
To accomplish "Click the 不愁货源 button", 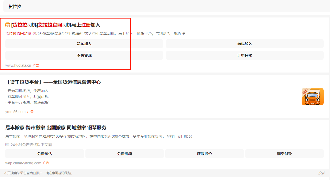I will pyautogui.click(x=84, y=55).
